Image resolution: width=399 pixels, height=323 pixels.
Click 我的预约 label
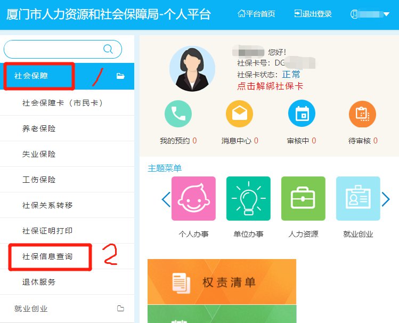(x=175, y=141)
